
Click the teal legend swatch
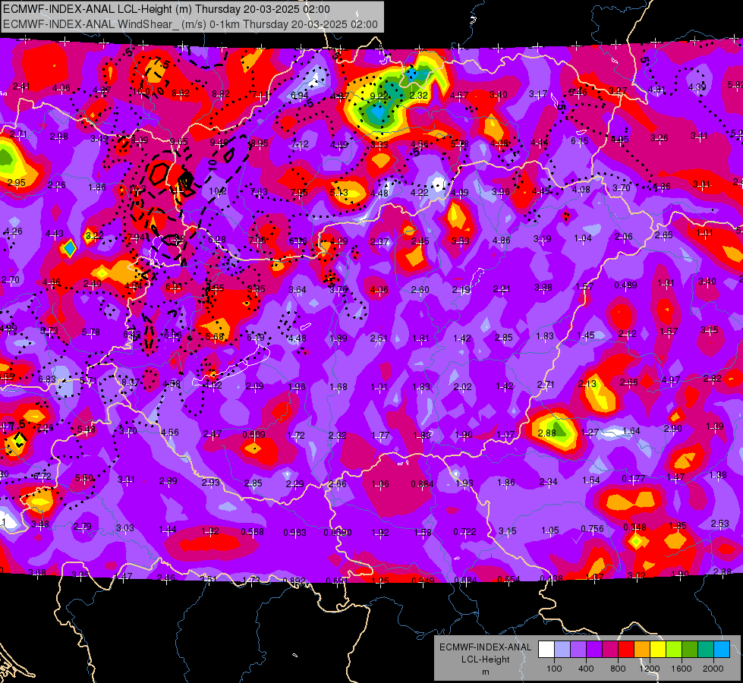tap(706, 650)
